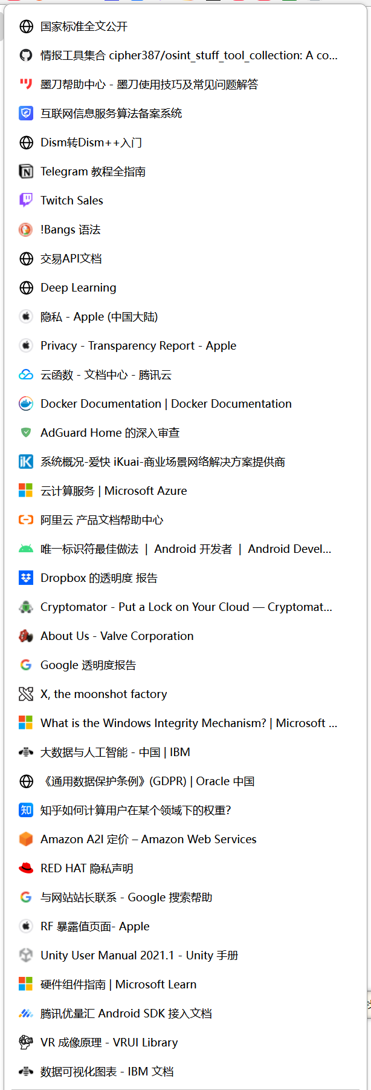Click the 知乎 icon beside the 权重 bookmark
The height and width of the screenshot is (1090, 371).
[26, 811]
